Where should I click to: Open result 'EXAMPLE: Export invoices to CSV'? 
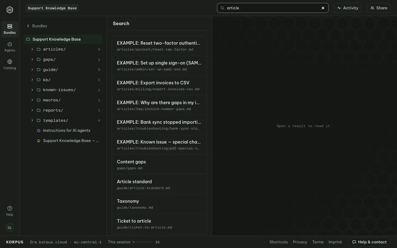(159, 86)
